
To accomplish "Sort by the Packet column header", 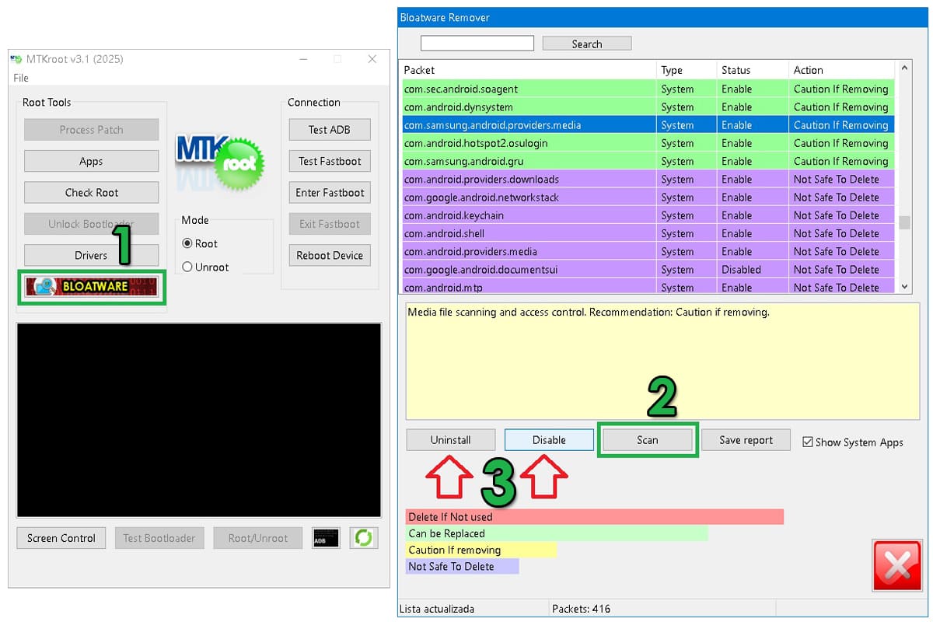I will (529, 70).
